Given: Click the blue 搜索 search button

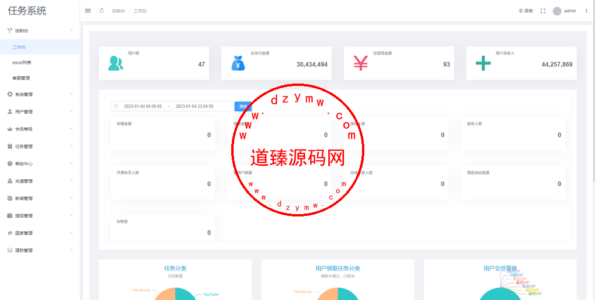Looking at the screenshot, I should pyautogui.click(x=243, y=106).
